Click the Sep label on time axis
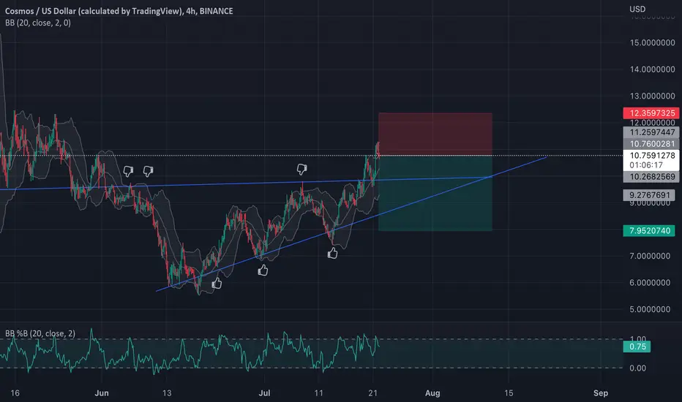 coord(601,393)
